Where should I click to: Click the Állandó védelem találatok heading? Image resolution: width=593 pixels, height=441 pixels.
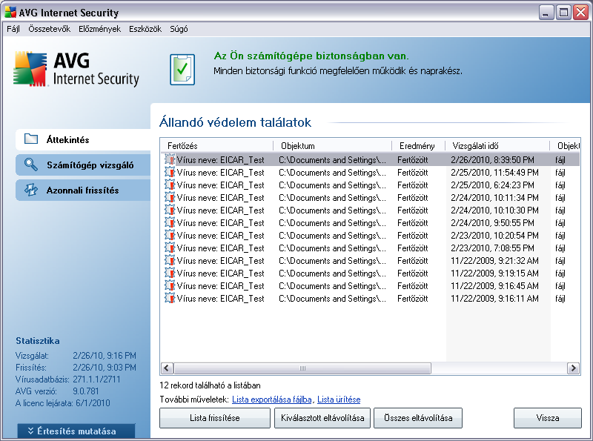tap(235, 122)
